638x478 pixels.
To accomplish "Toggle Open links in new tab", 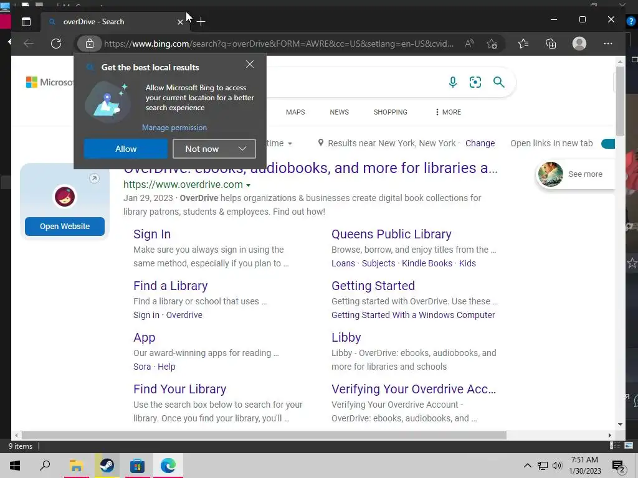I will [x=608, y=144].
